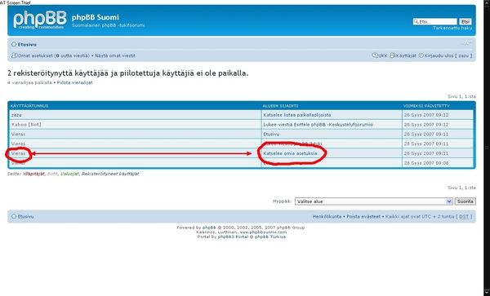Click Kirjaudu ulos [ zazu ] link

(x=448, y=55)
